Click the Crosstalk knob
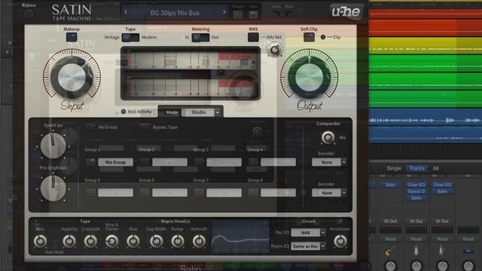 point(90,241)
